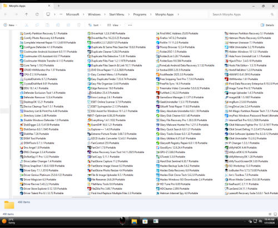Open the See more ellipsis menu

pyautogui.click(x=130, y=25)
